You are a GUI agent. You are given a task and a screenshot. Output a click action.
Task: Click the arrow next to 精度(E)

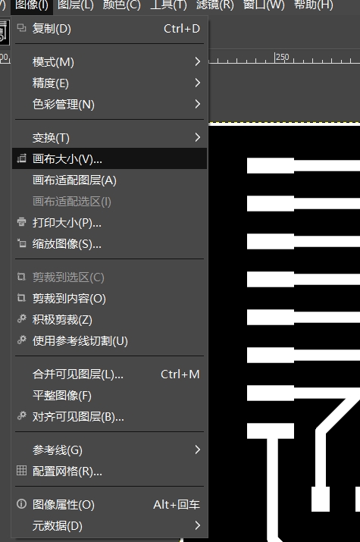click(x=197, y=83)
